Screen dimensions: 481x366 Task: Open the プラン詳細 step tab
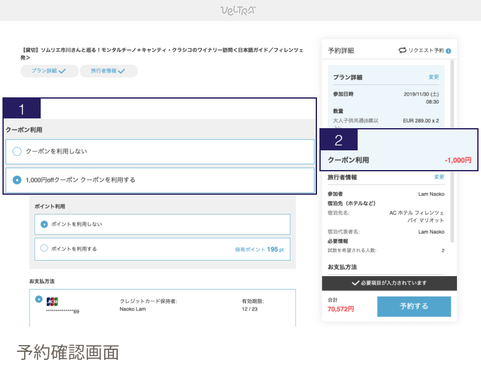pyautogui.click(x=49, y=71)
